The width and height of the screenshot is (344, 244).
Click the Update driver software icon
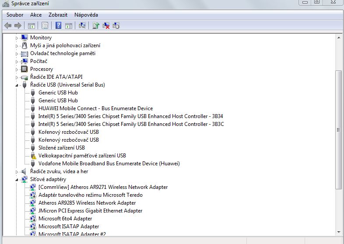[x=96, y=26]
